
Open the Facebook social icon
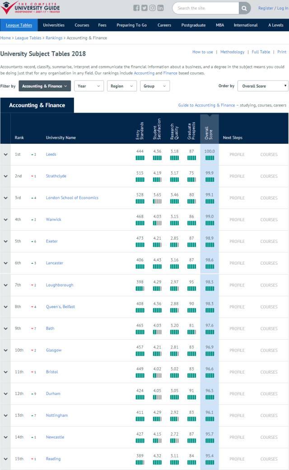136,8
